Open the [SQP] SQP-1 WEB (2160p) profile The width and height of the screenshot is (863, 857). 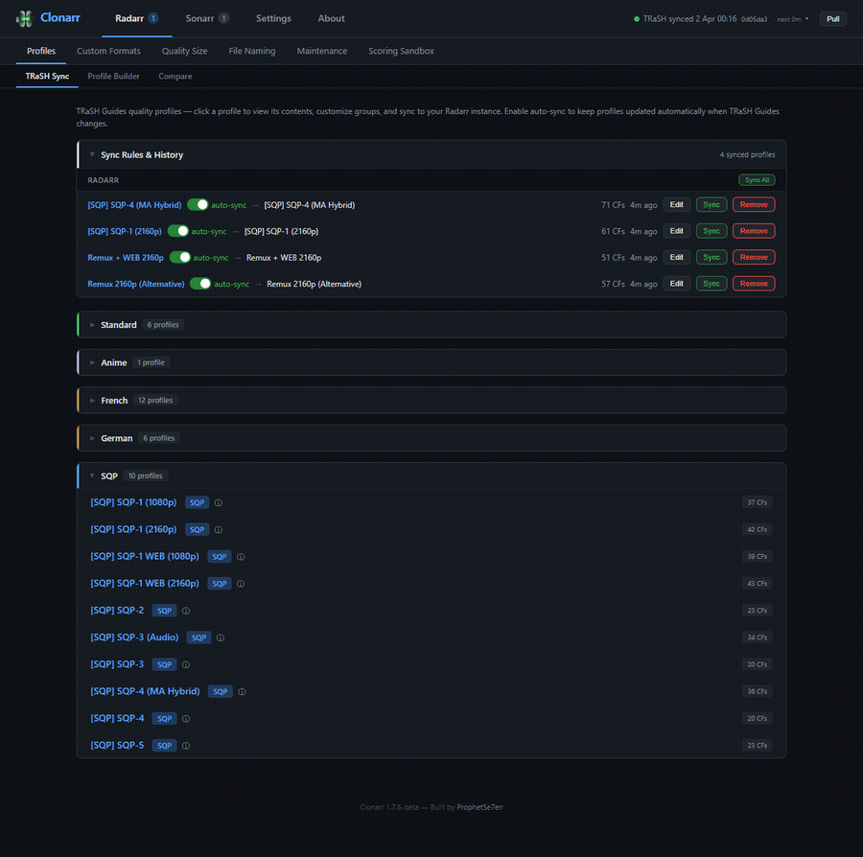click(x=145, y=583)
